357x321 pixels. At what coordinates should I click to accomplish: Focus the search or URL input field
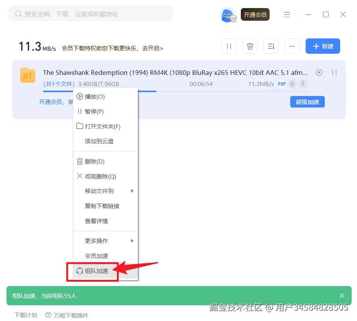tap(91, 14)
